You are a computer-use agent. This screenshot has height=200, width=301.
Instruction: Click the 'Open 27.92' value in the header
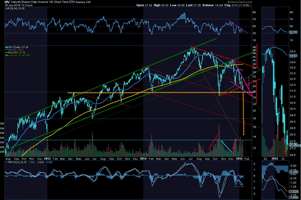click(144, 5)
